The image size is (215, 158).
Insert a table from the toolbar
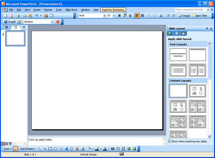point(52,16)
